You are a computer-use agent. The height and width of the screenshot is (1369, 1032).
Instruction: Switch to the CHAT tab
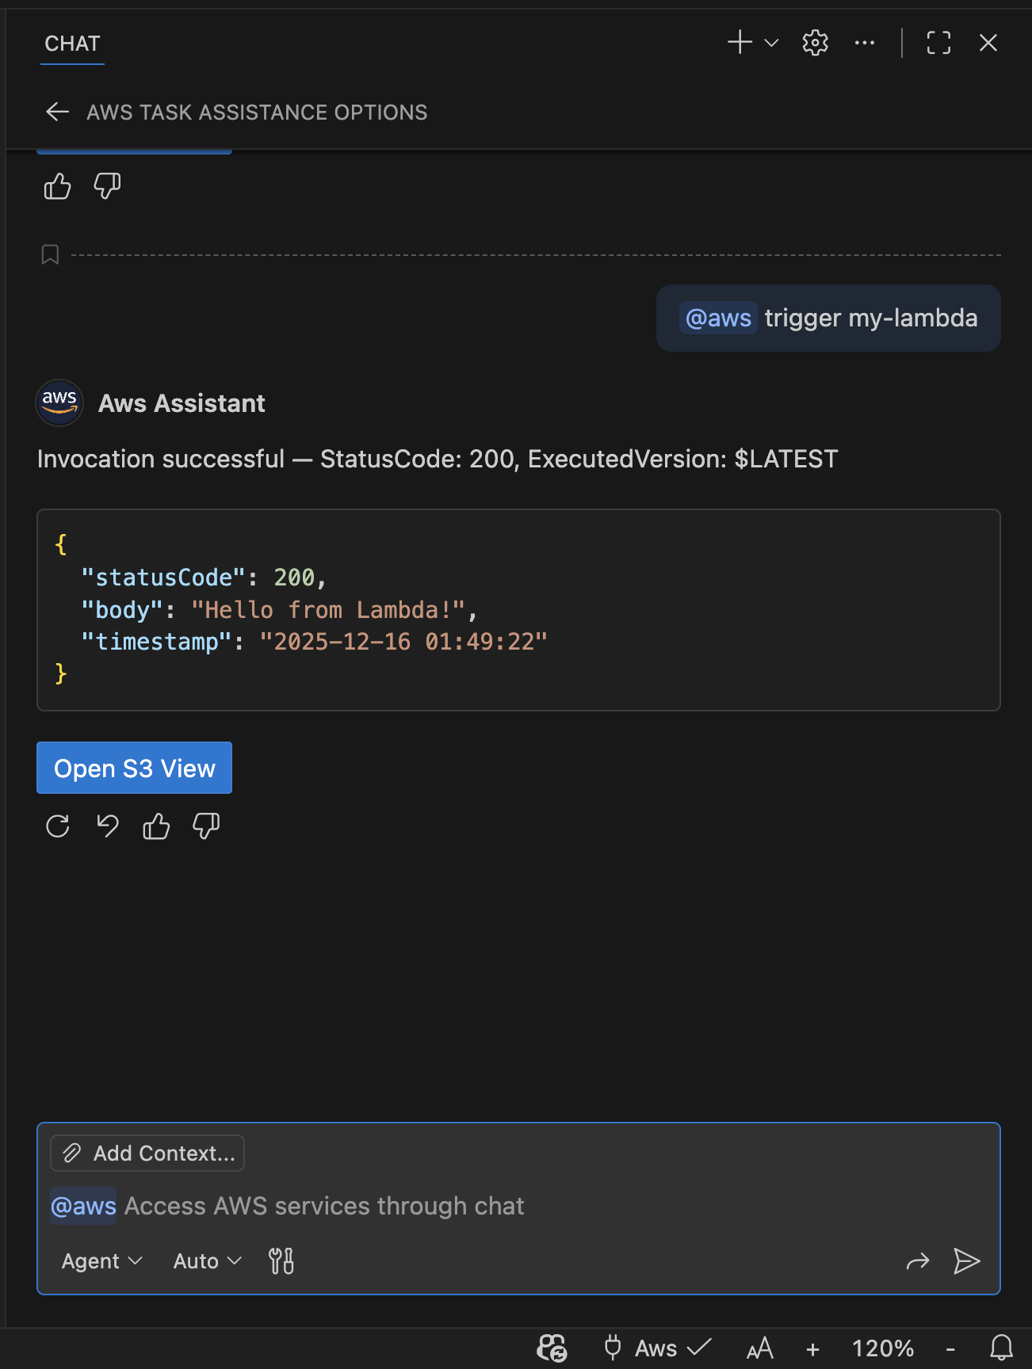pos(72,44)
